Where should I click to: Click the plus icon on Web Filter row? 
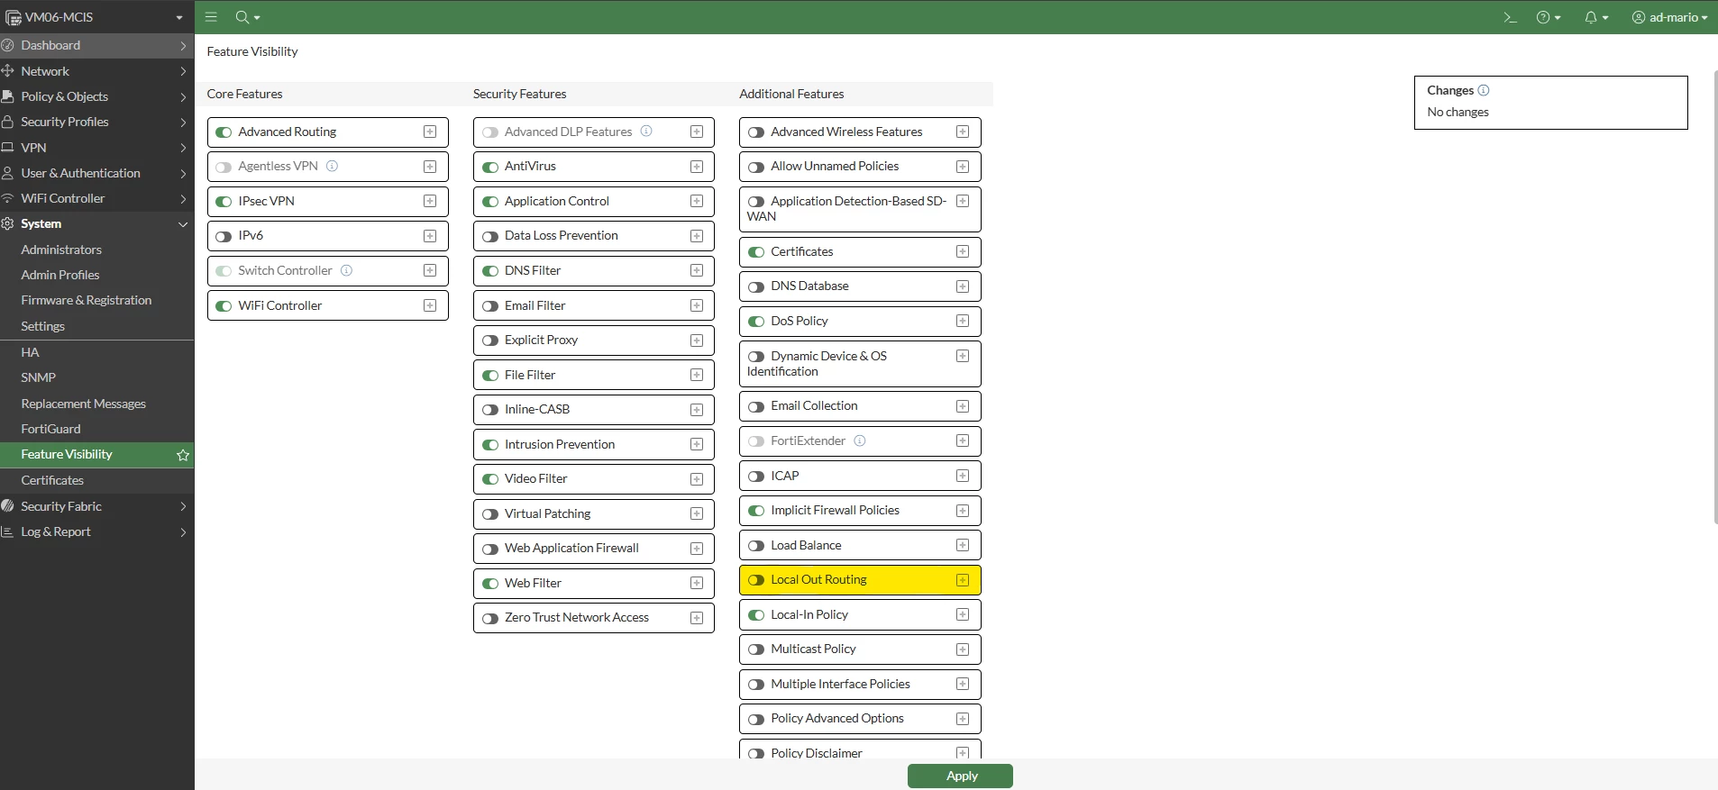tap(697, 583)
